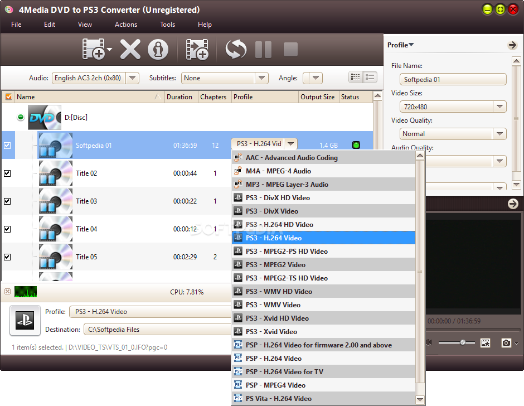Click the CPU usage graph

point(26,292)
